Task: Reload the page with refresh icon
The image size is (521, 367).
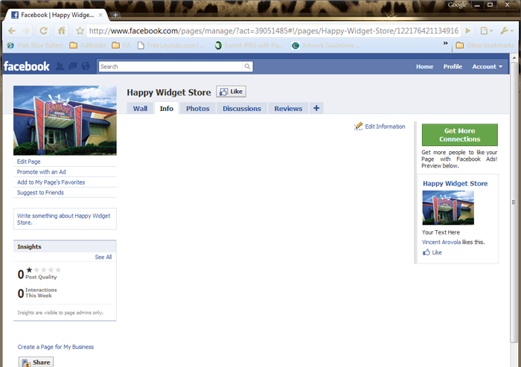Action: 43,31
